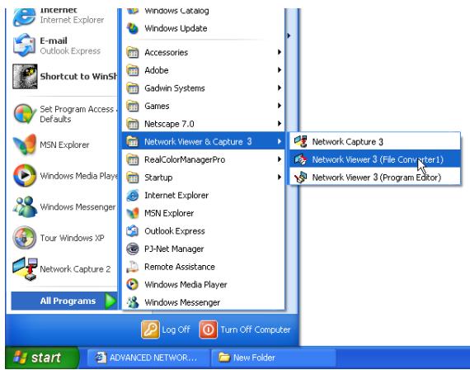Click the Remote Assistance icon
This screenshot has height=370, width=470.
(133, 267)
